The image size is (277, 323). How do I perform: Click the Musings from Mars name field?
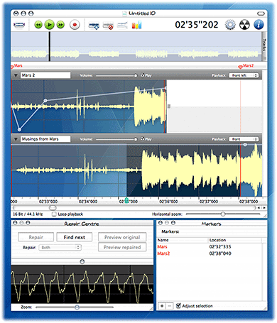(x=45, y=139)
